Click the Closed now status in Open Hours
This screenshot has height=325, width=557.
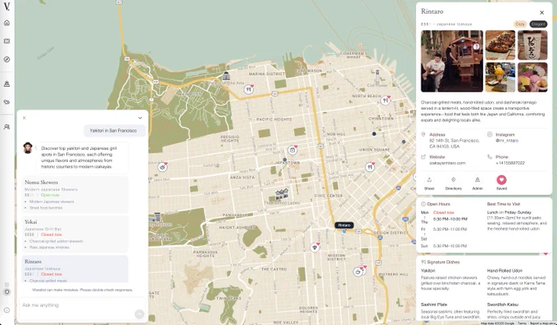coord(443,212)
